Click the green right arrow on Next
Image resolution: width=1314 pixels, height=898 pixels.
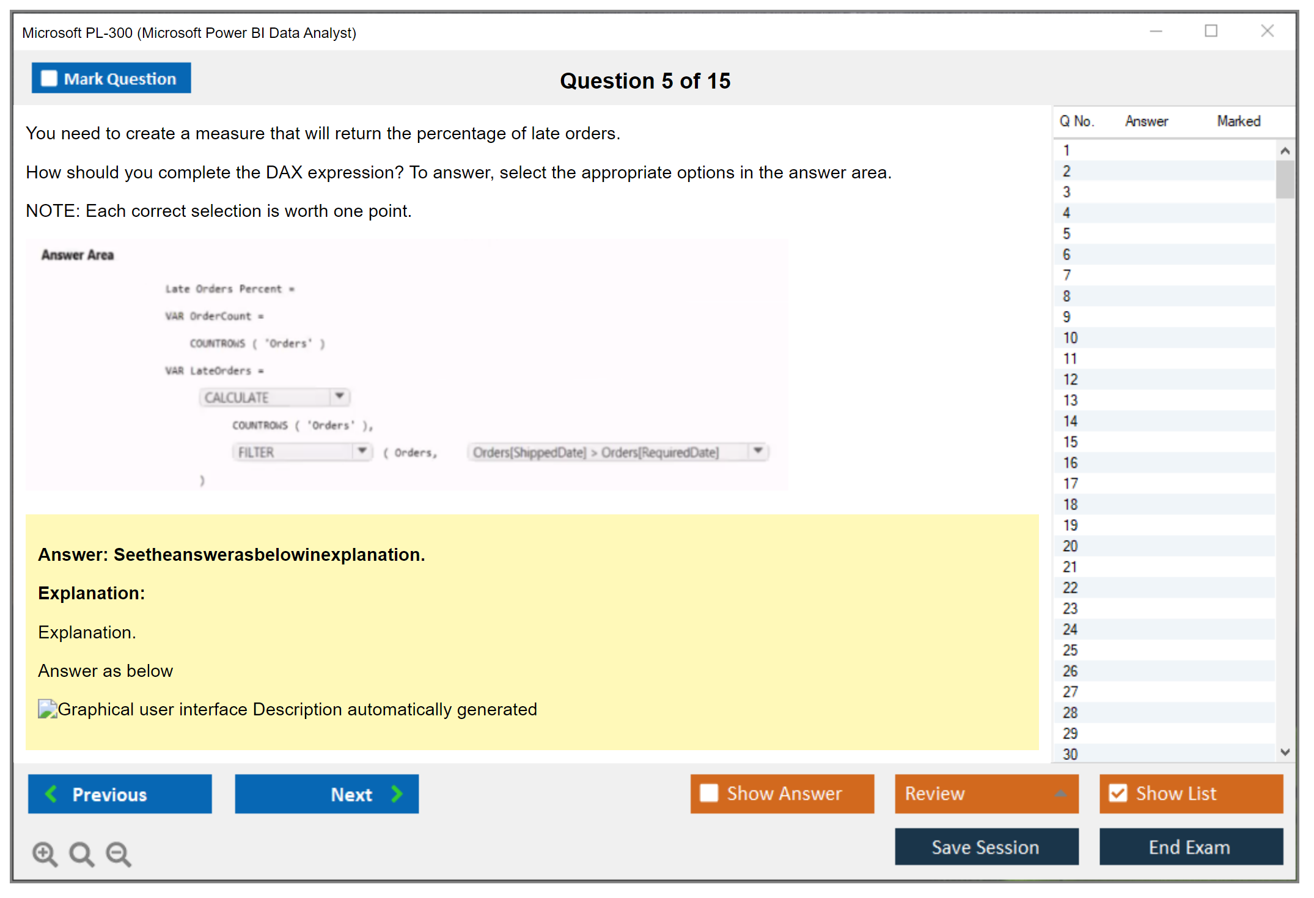point(397,794)
